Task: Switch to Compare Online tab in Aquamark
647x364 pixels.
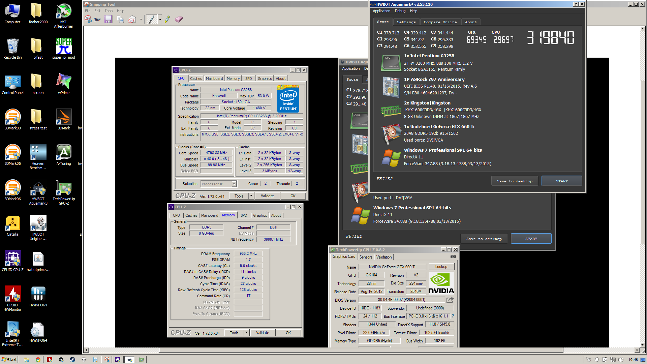Action: point(440,22)
